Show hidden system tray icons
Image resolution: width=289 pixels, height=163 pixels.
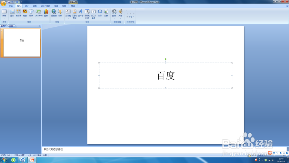(262, 160)
